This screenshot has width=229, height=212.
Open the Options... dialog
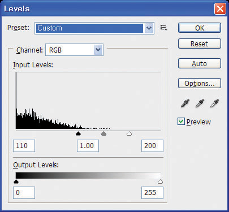point(200,83)
